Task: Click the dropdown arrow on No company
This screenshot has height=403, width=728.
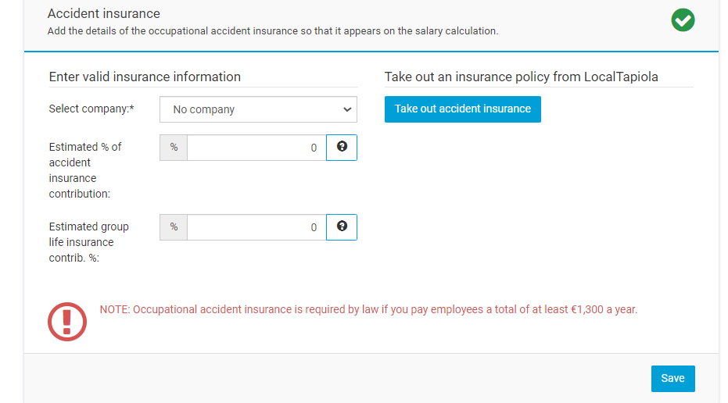Action: 347,109
